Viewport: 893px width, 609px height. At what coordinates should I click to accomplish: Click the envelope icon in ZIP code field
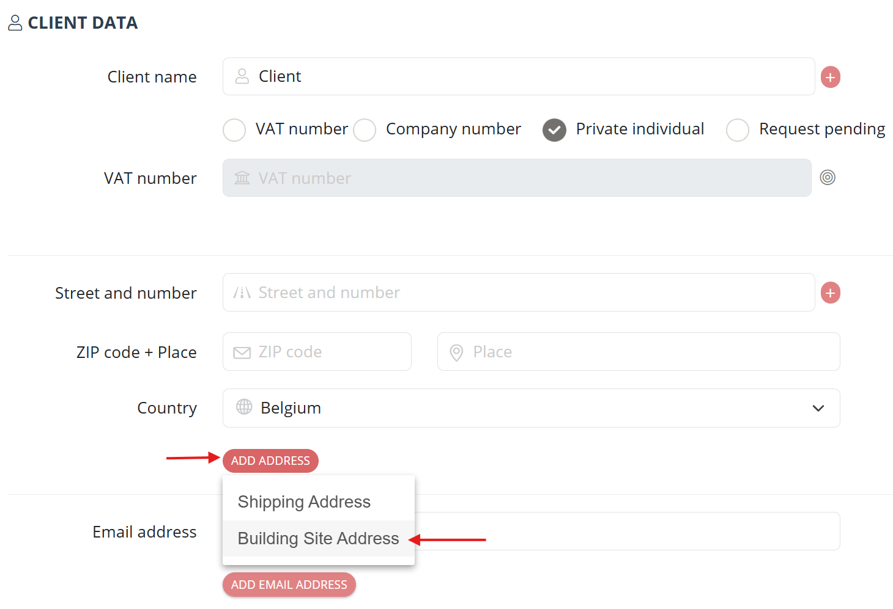242,352
